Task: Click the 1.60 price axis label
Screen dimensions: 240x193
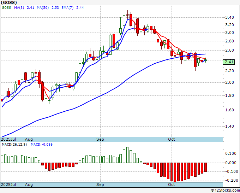Action: click(230, 110)
